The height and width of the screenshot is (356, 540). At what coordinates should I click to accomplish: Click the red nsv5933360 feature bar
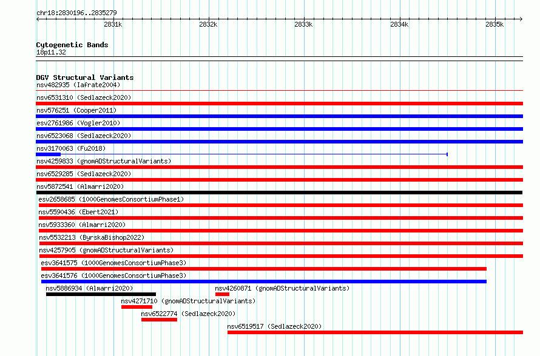pyautogui.click(x=281, y=231)
